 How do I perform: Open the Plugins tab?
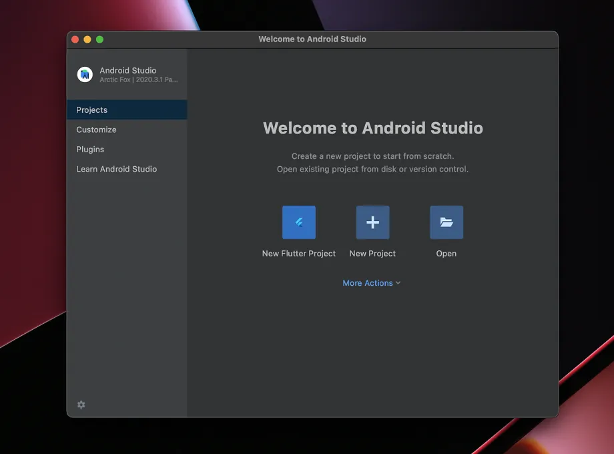point(127,150)
